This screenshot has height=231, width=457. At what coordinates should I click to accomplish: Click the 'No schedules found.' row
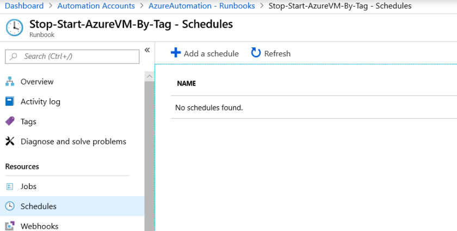pos(314,107)
